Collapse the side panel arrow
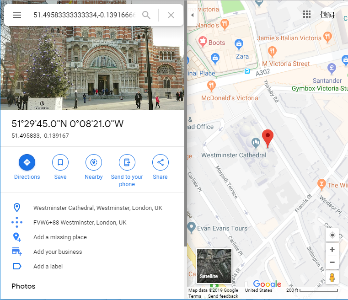348x300 pixels. [x=192, y=15]
